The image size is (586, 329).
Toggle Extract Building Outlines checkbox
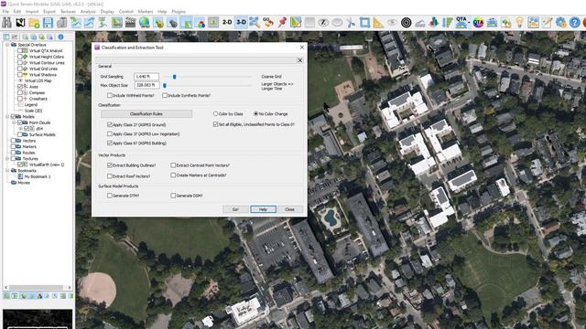(110, 164)
